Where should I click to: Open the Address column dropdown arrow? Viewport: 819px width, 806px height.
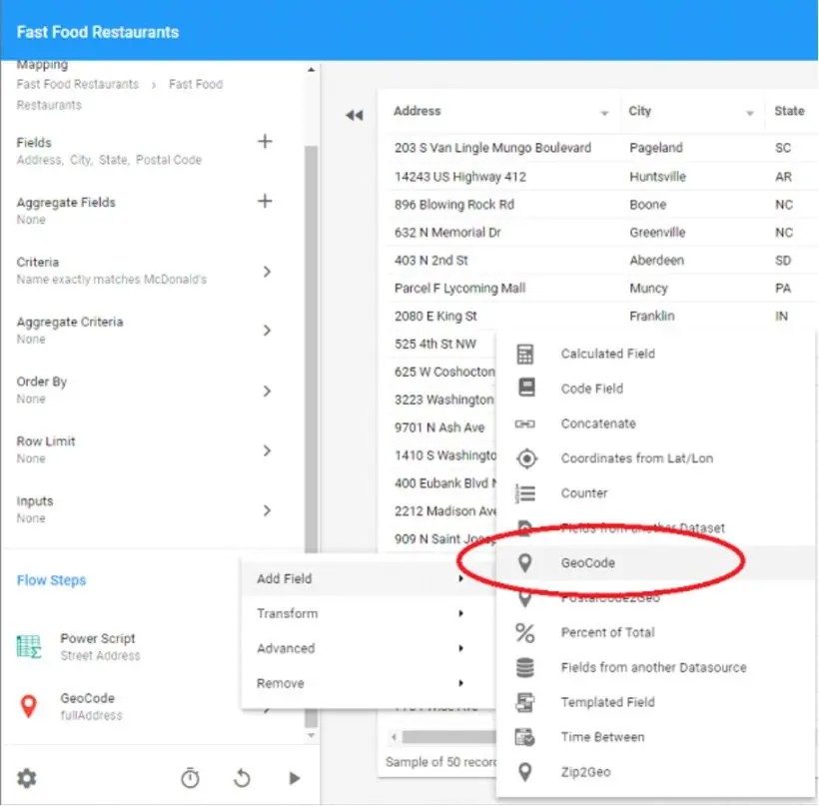click(604, 113)
